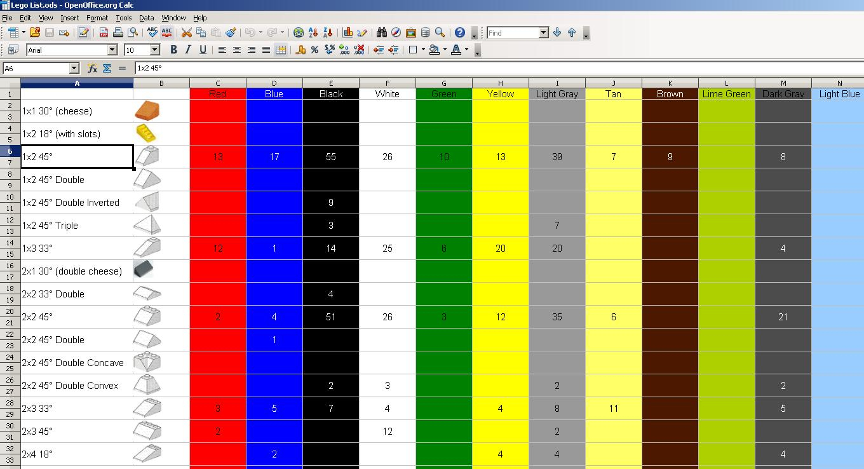The image size is (864, 469).
Task: Expand the Name Box dropdown
Action: click(74, 68)
